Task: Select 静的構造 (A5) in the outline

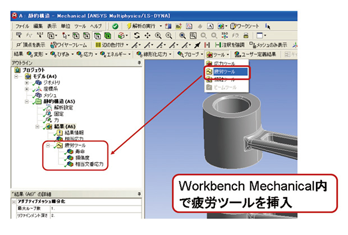Action: click(x=59, y=102)
